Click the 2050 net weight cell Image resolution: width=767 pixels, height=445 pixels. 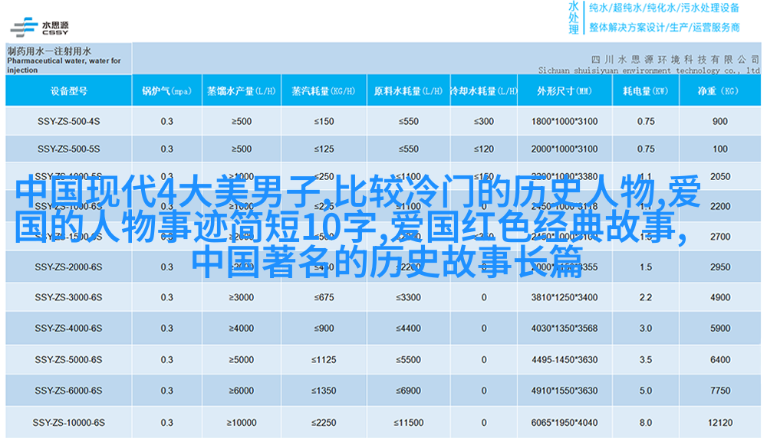click(x=720, y=176)
